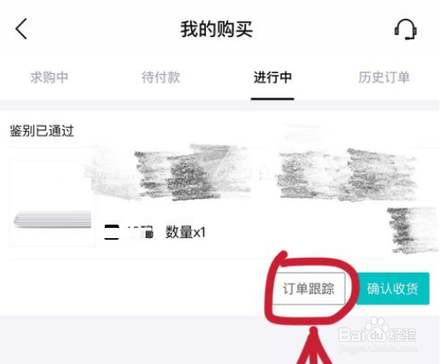Tap the 数量x1 quantity text
441x364 pixels.
[186, 232]
